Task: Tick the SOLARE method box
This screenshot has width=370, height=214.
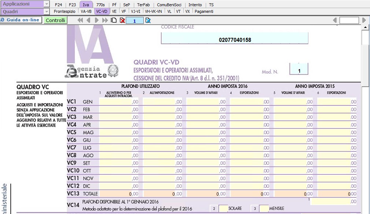Action: coord(223,208)
